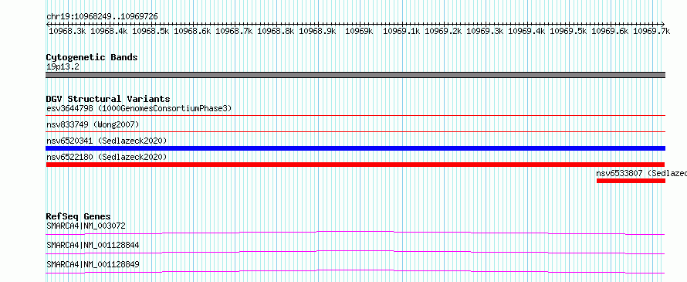Click ruler tick label 10969.5k
The width and height of the screenshot is (687, 282).
click(x=568, y=31)
